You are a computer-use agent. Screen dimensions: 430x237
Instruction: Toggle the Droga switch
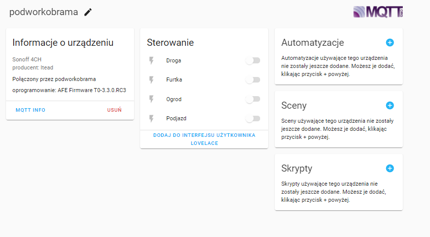[253, 60]
